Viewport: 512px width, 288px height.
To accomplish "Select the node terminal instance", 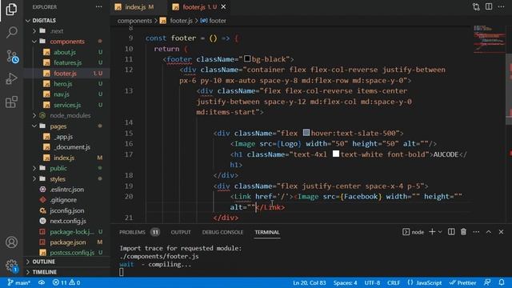I will click(x=413, y=232).
